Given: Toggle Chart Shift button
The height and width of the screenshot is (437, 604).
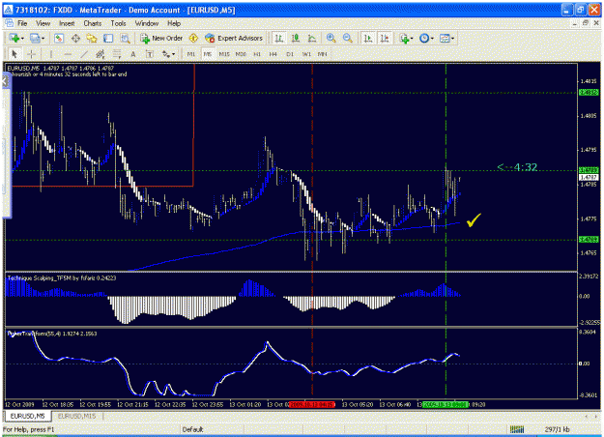Looking at the screenshot, I should tap(385, 38).
